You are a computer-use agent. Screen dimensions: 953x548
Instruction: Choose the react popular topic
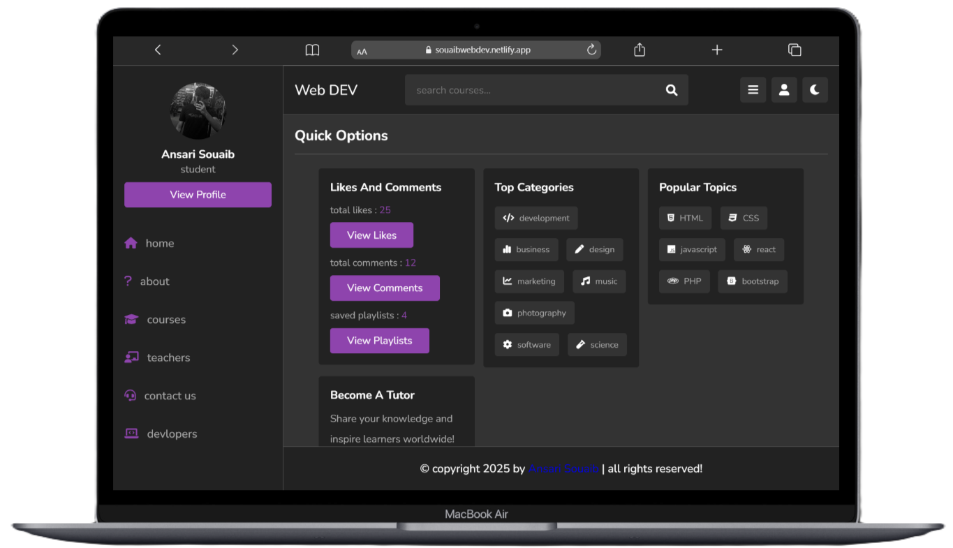759,249
